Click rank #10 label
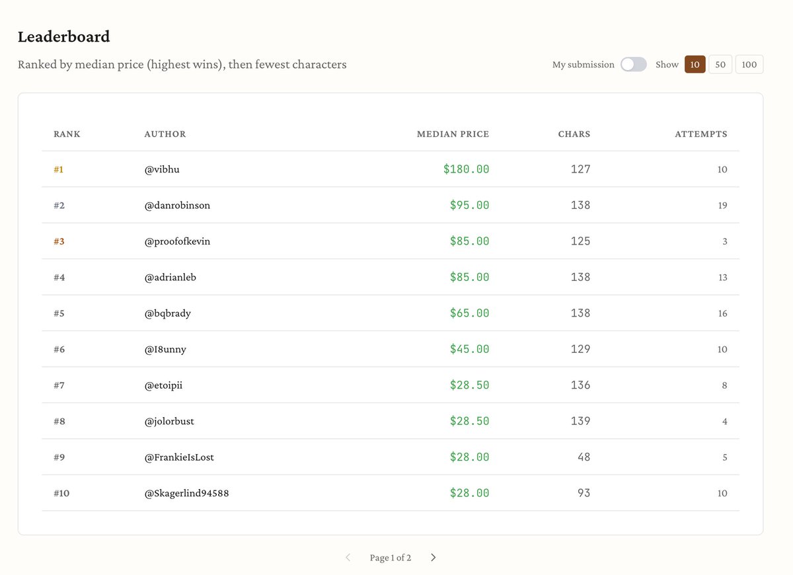The image size is (793, 575). pyautogui.click(x=61, y=493)
